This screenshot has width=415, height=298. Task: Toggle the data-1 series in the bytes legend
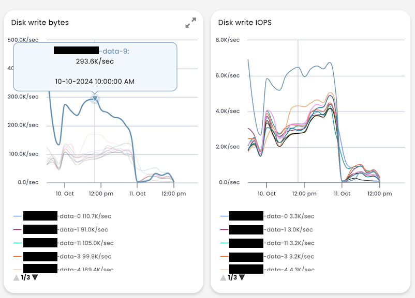click(60, 229)
